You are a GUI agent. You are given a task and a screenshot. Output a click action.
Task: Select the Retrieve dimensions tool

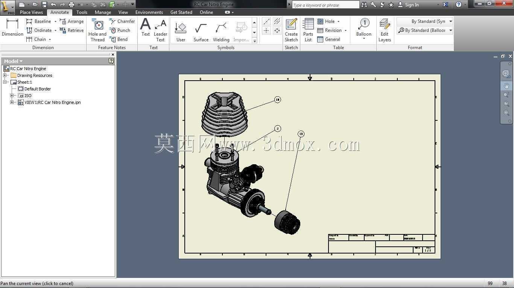pyautogui.click(x=71, y=30)
